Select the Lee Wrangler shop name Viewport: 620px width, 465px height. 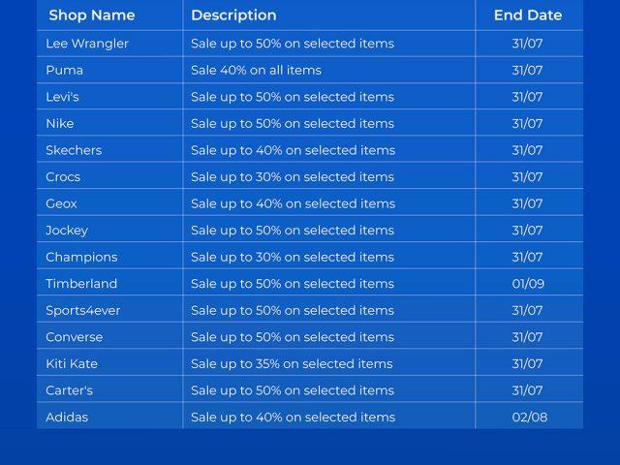(x=87, y=44)
